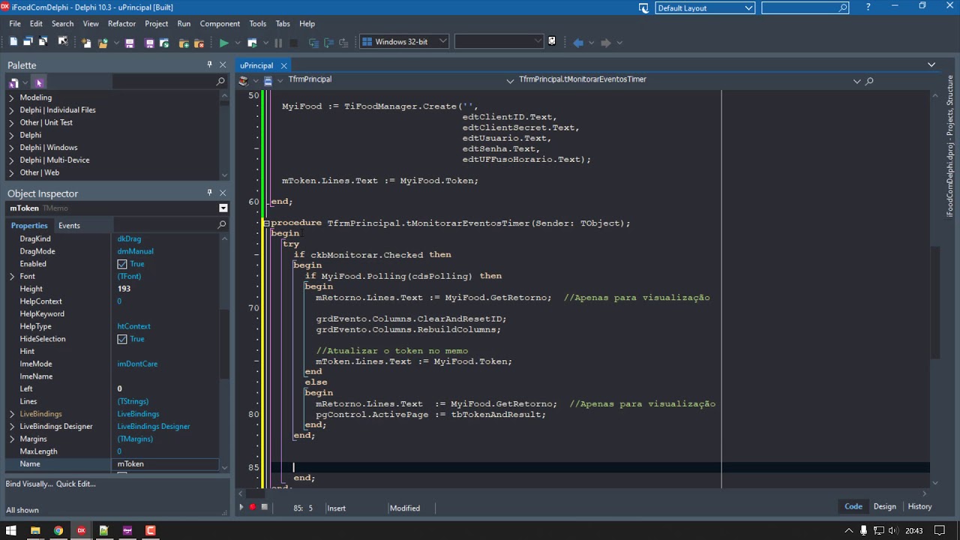The height and width of the screenshot is (540, 960).
Task: Expand the Modeling palette category
Action: [x=11, y=97]
